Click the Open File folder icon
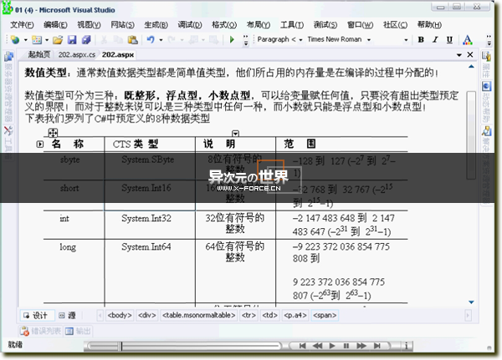The image size is (502, 360). tap(58, 39)
